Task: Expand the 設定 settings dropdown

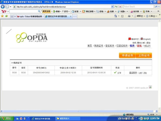Action: tap(66, 11)
